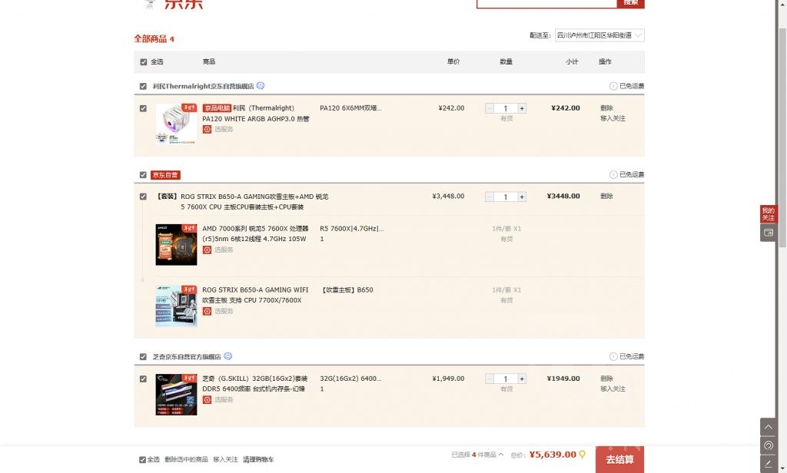Click 删除选中的商品 in bottom bar
The image size is (787, 473).
(186, 459)
